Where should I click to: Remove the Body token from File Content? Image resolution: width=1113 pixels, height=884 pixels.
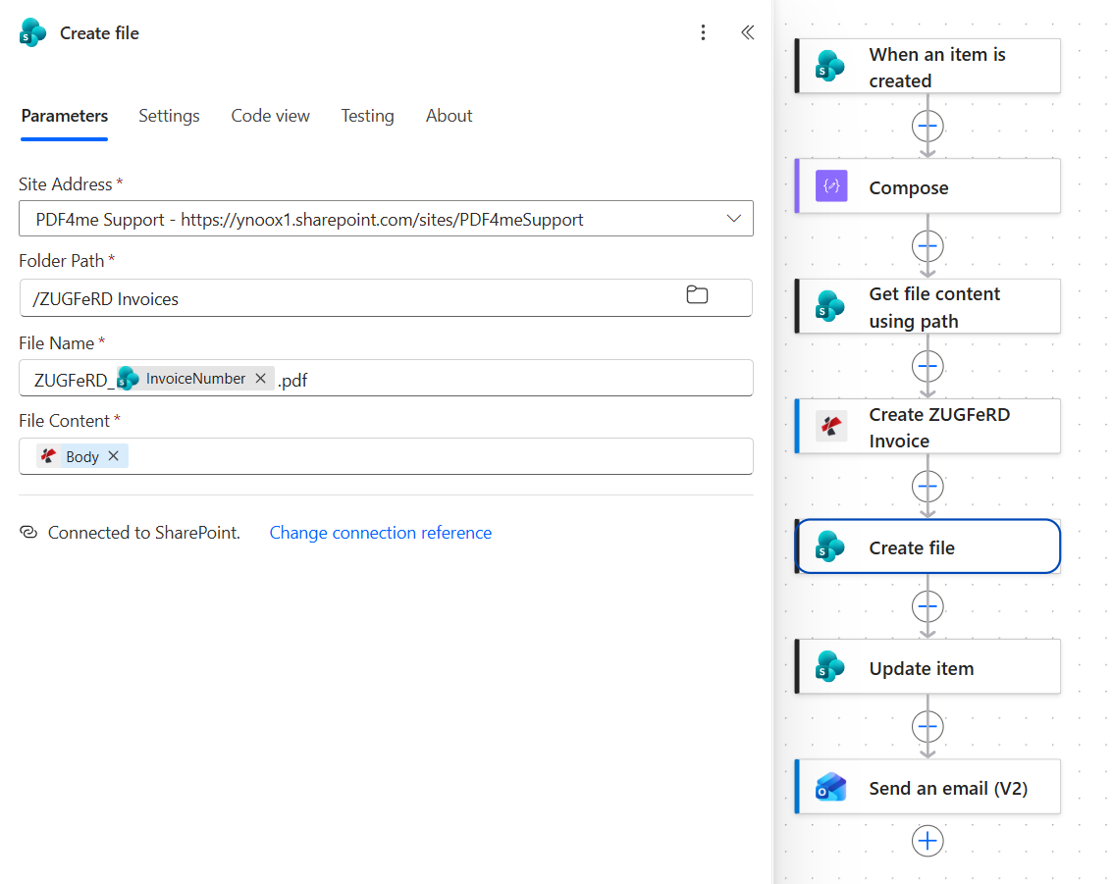coord(114,456)
